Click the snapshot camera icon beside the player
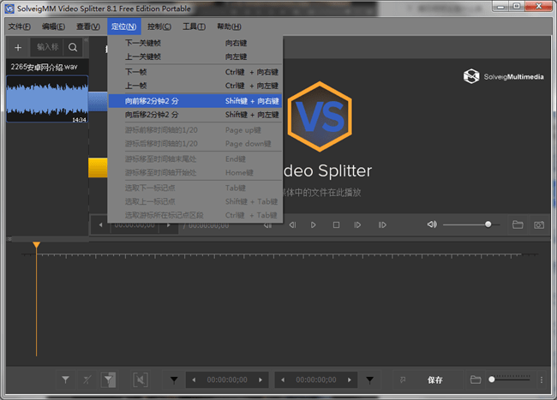 pos(539,224)
